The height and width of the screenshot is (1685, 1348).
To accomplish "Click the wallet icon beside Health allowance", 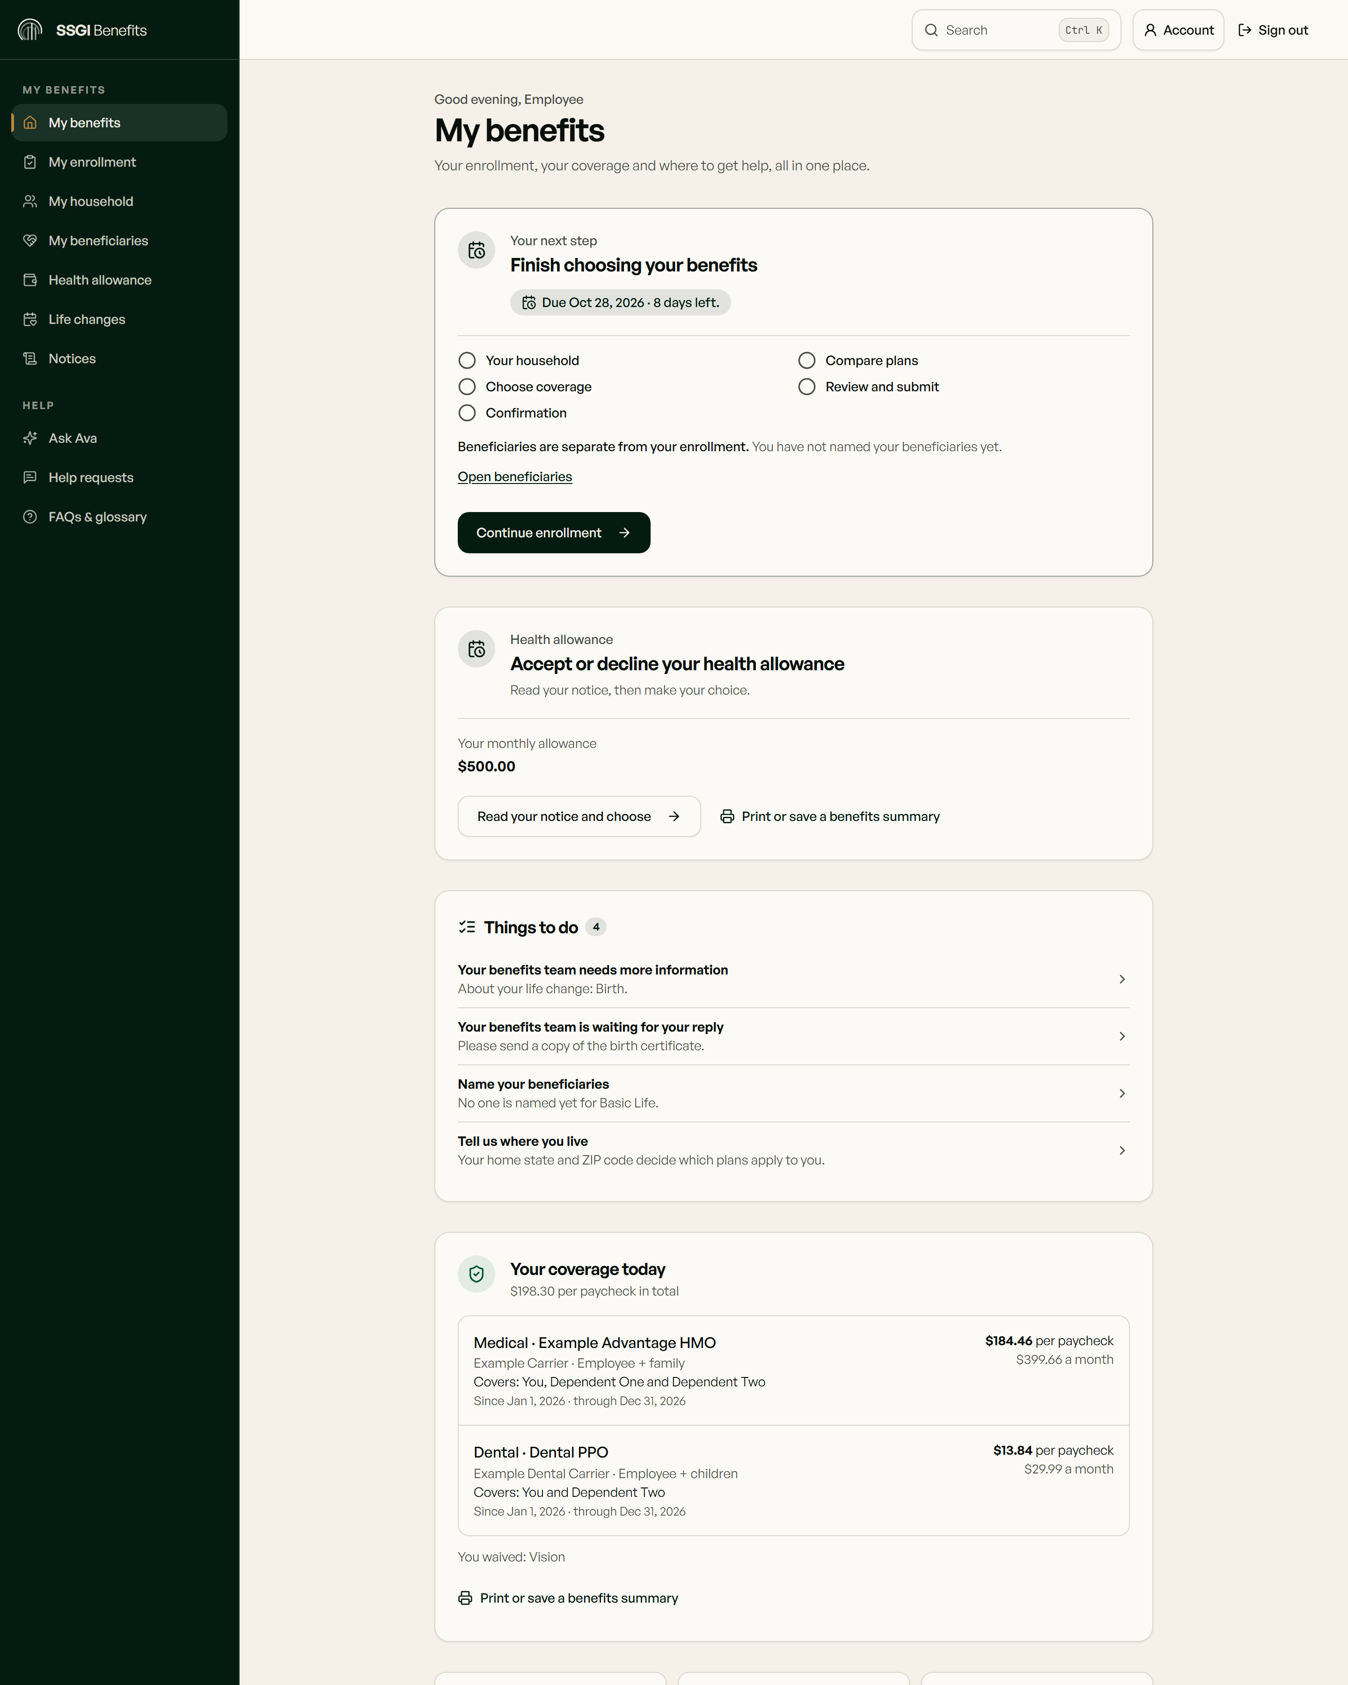I will tap(29, 280).
